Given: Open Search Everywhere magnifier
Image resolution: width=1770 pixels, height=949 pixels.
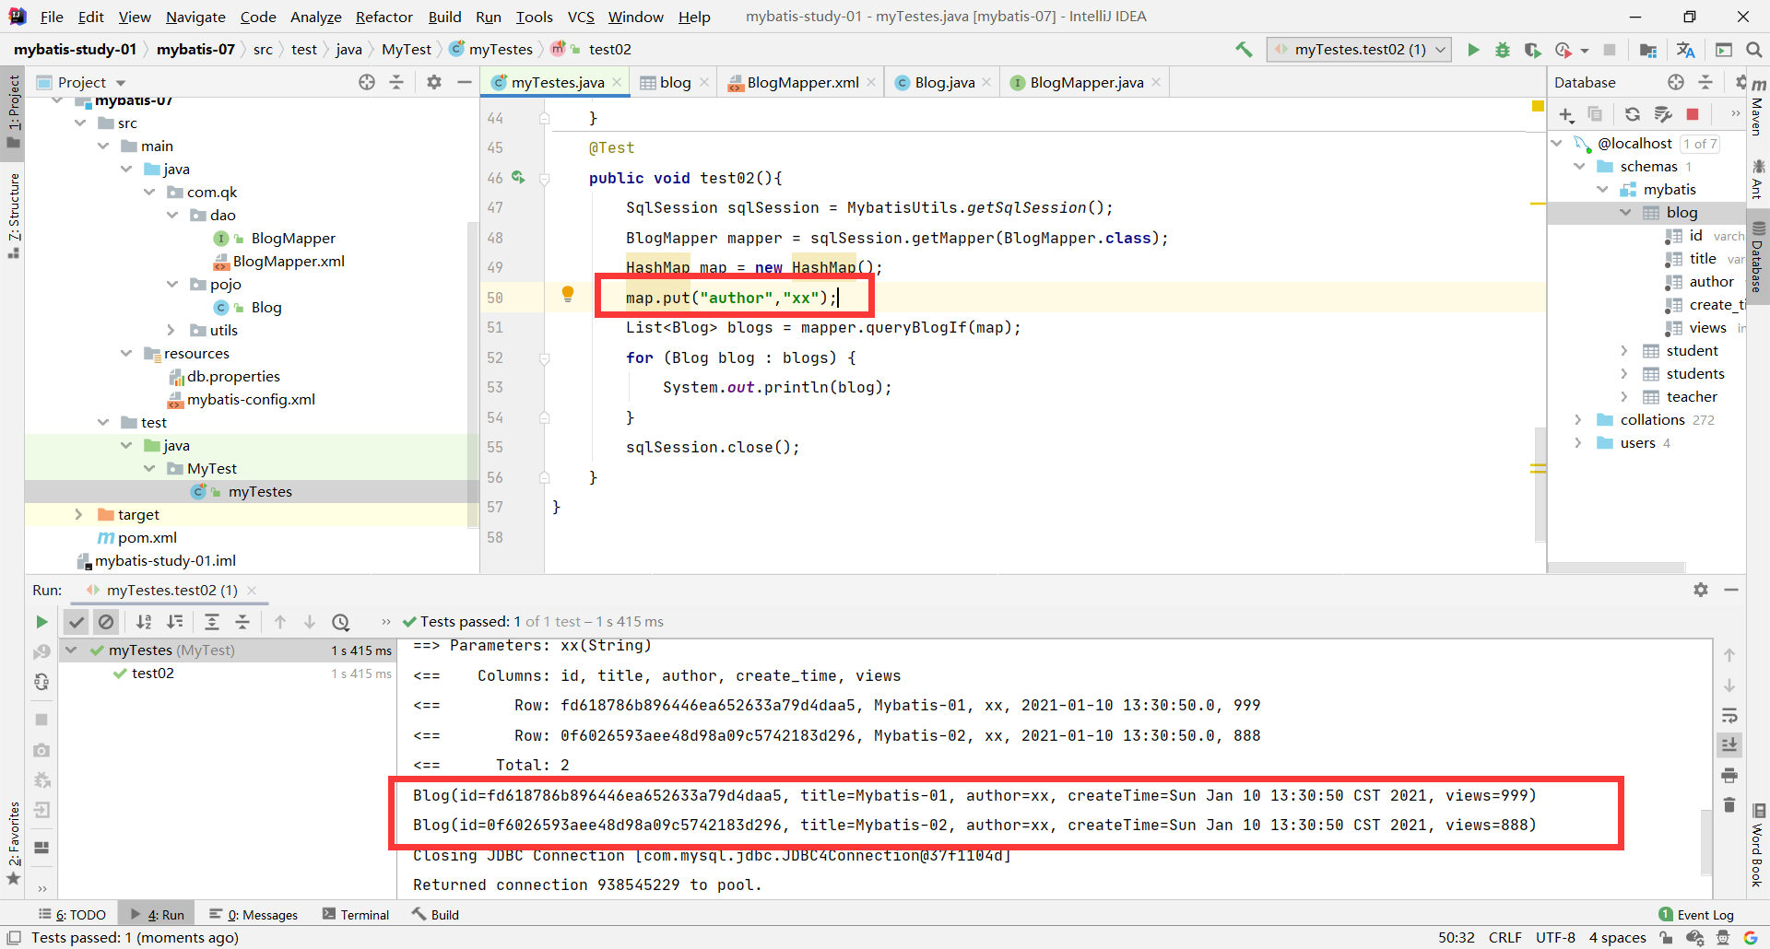Looking at the screenshot, I should (x=1752, y=49).
